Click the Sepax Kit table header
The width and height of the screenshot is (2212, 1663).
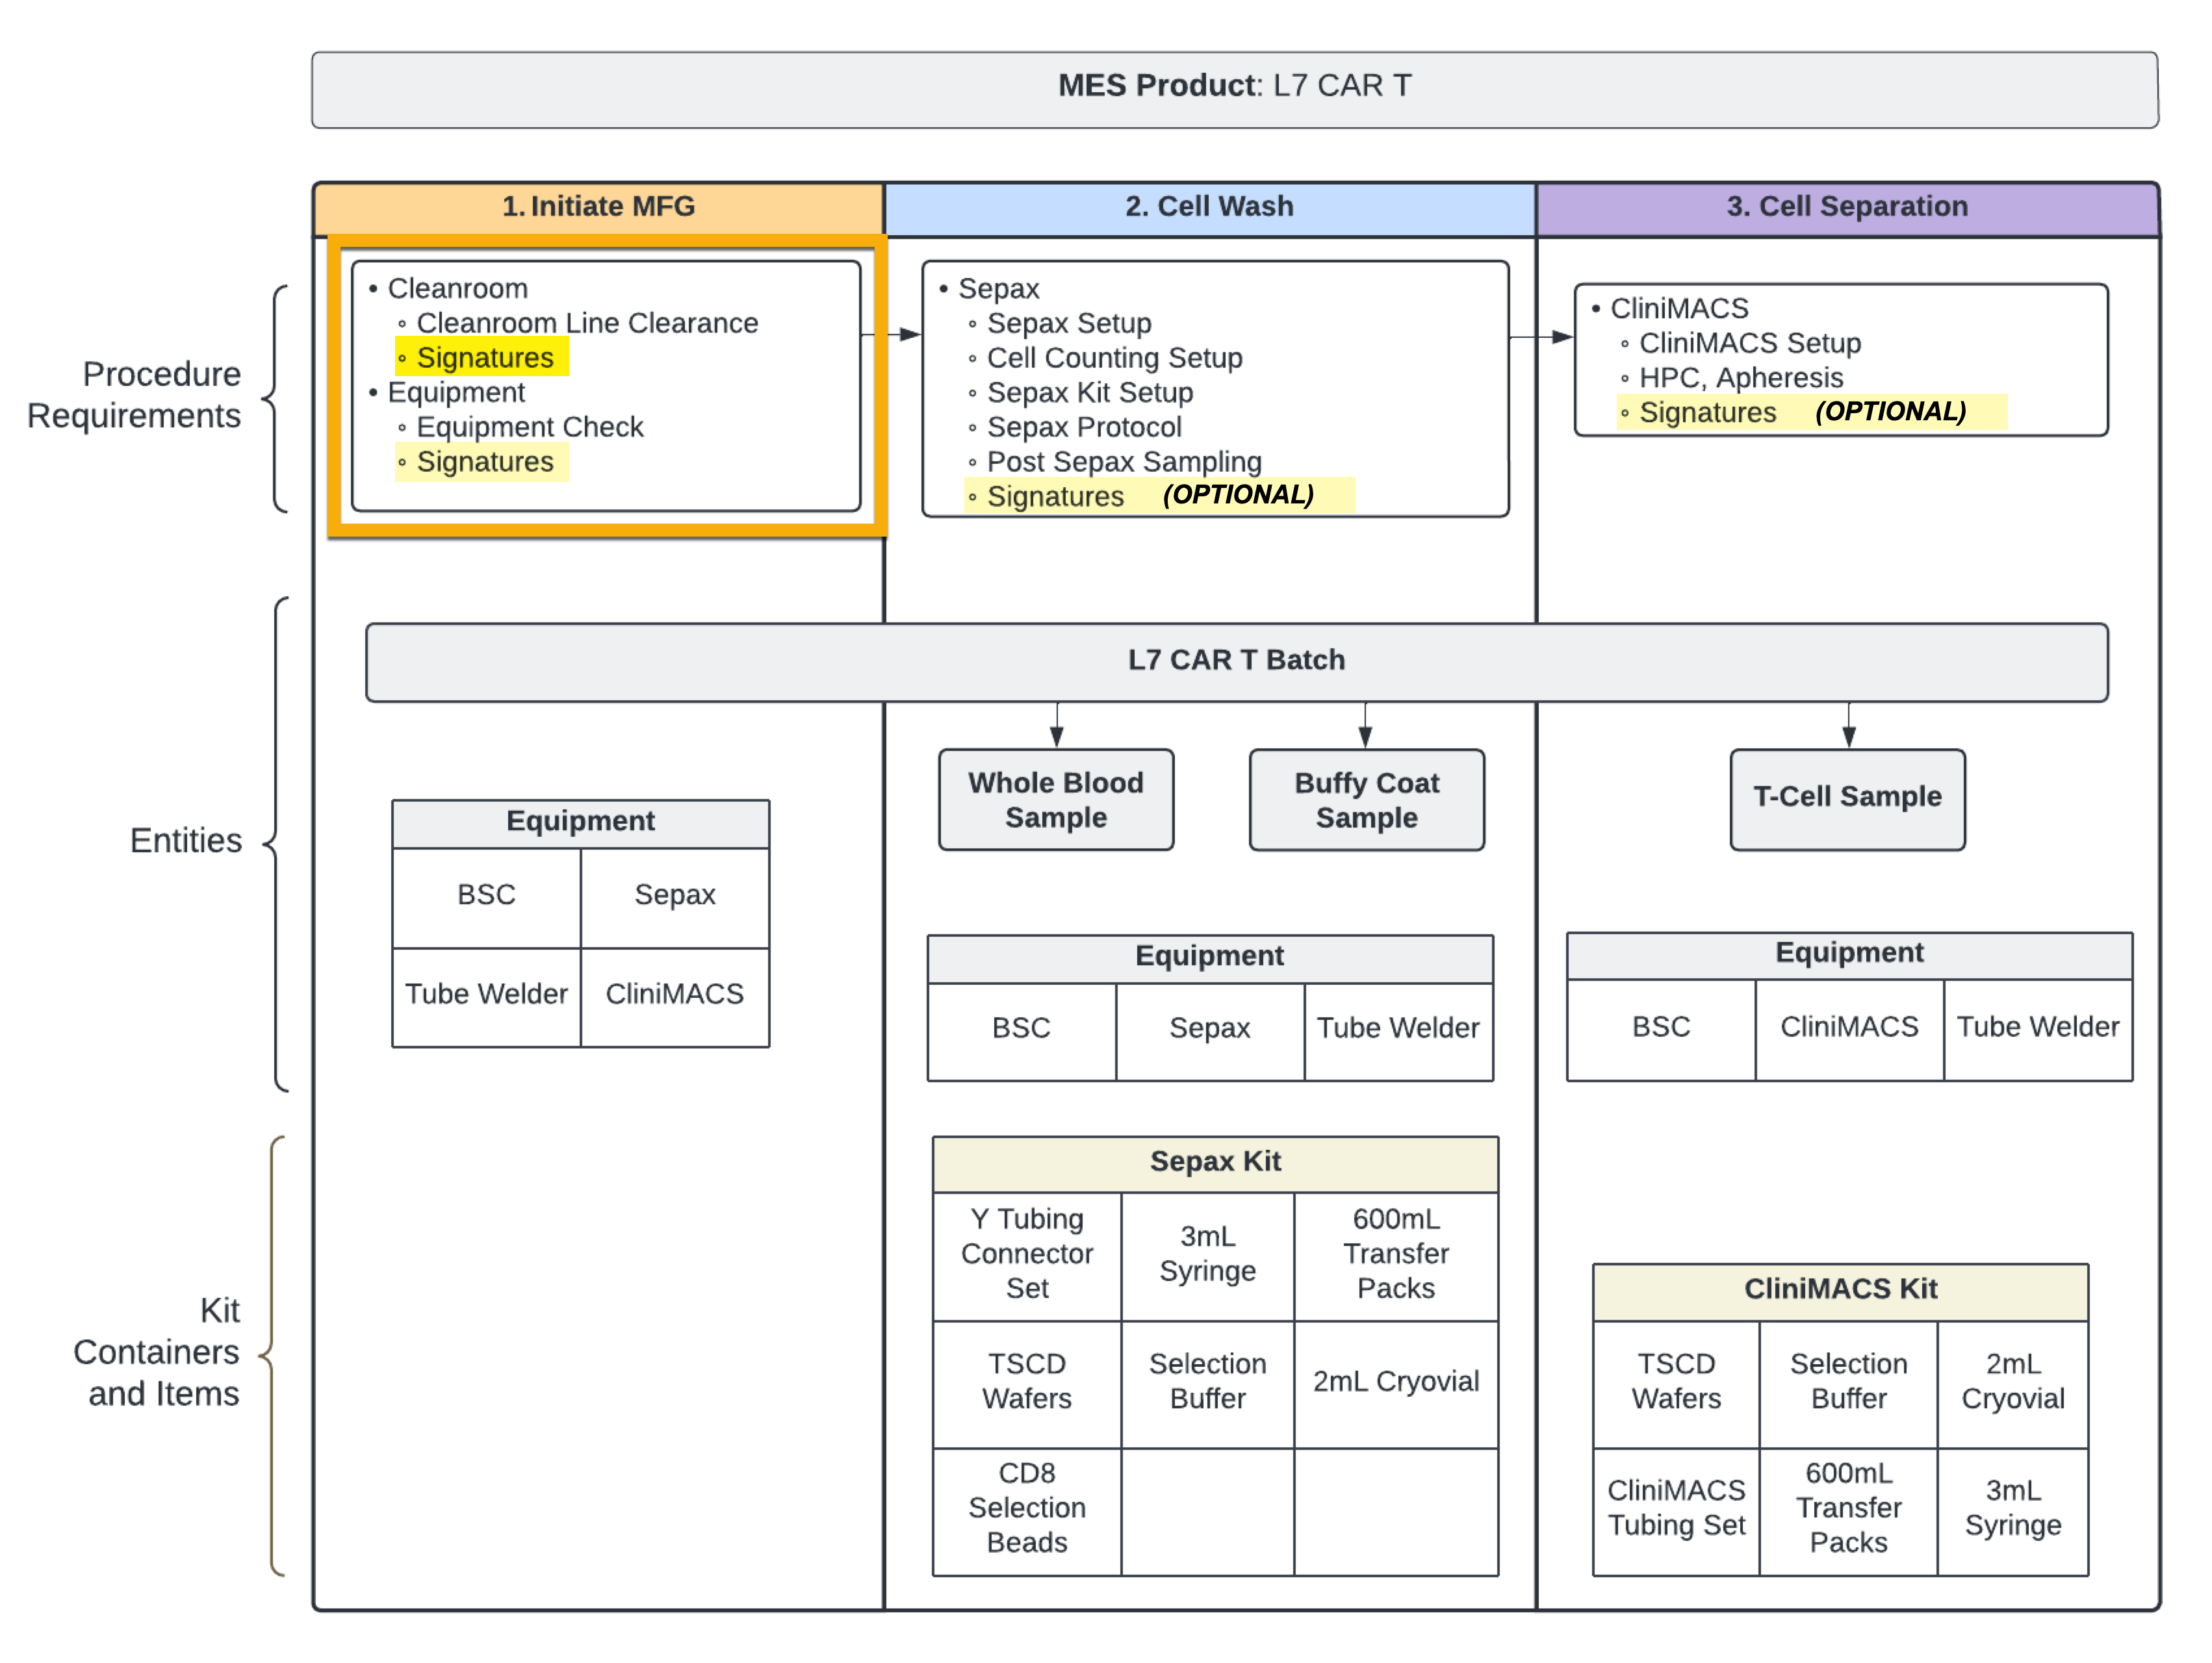point(1215,1164)
